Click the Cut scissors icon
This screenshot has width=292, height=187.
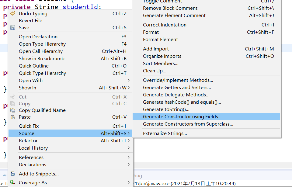[12, 97]
